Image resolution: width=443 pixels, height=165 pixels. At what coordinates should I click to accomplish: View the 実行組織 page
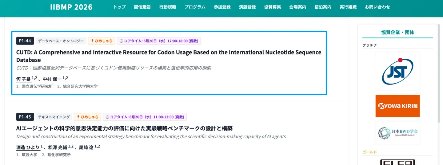[x=348, y=7]
